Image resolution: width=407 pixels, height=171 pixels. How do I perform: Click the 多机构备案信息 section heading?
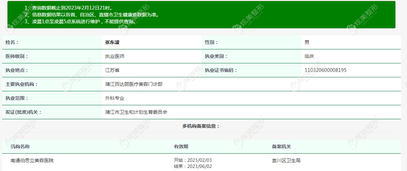pyautogui.click(x=201, y=126)
